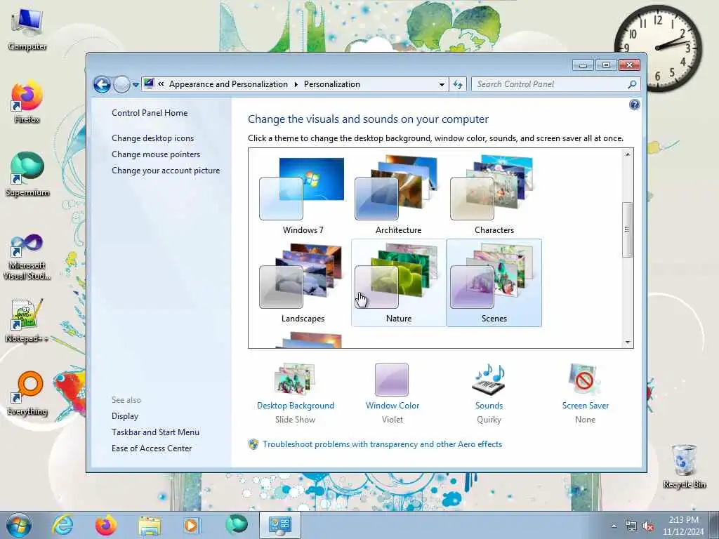Select the Notepad++ desktop shortcut
The width and height of the screenshot is (719, 539).
click(x=27, y=321)
